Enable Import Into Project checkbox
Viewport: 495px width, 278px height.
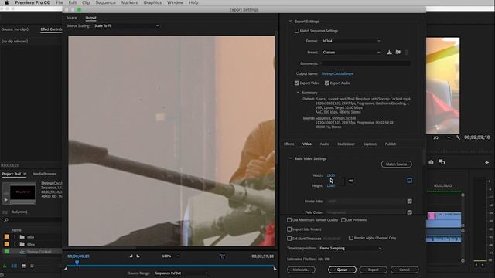tap(289, 229)
